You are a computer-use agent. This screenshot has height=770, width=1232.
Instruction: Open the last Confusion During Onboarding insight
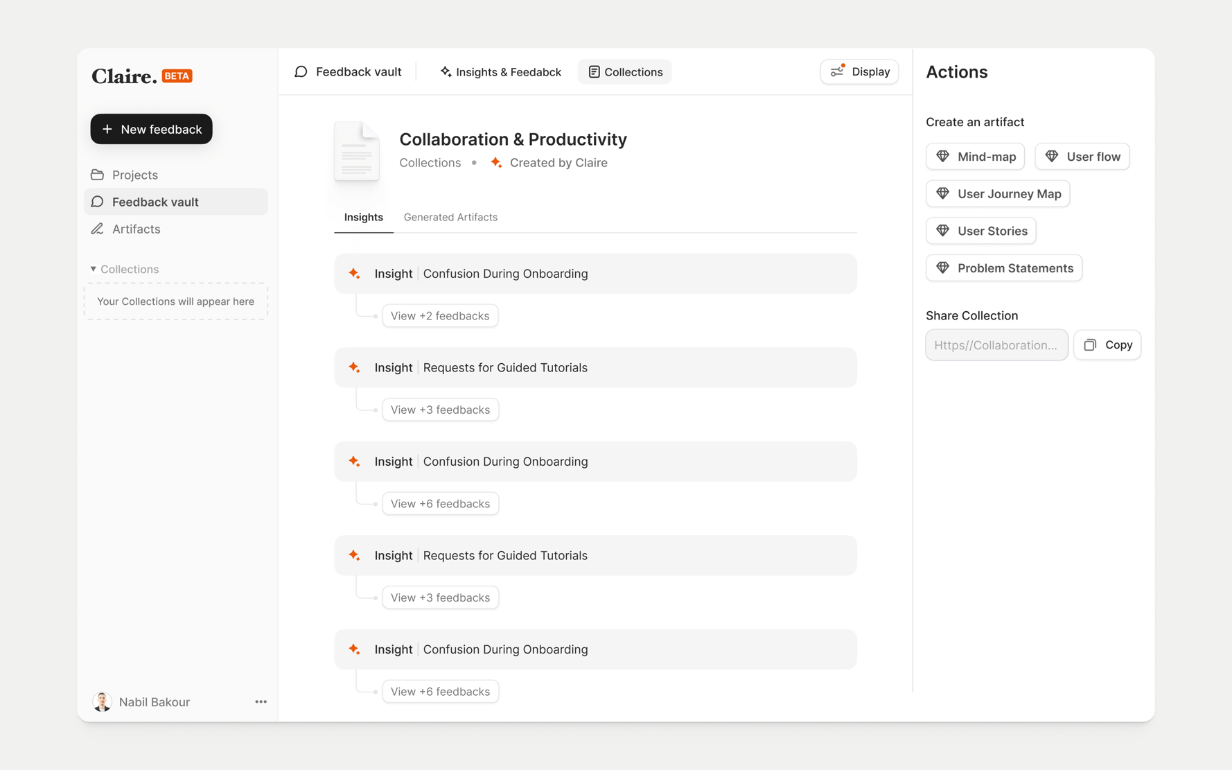click(x=595, y=649)
